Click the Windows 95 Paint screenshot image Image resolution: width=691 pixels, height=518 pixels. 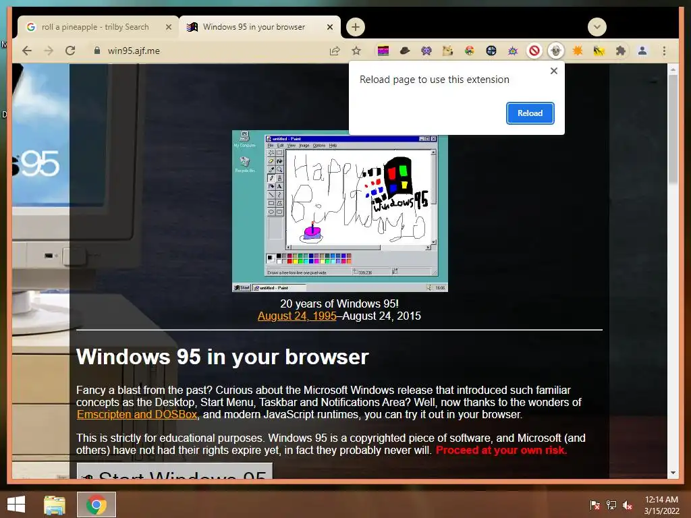pos(340,210)
